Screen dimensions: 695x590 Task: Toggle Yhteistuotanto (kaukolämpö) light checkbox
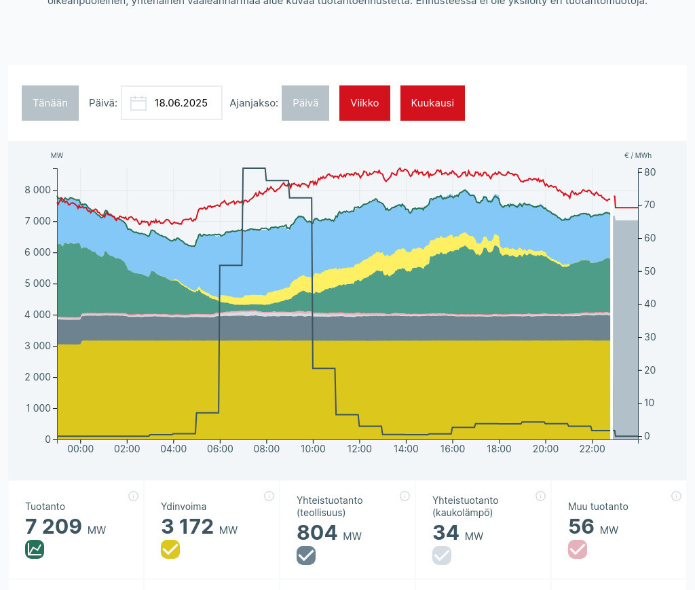tap(442, 555)
